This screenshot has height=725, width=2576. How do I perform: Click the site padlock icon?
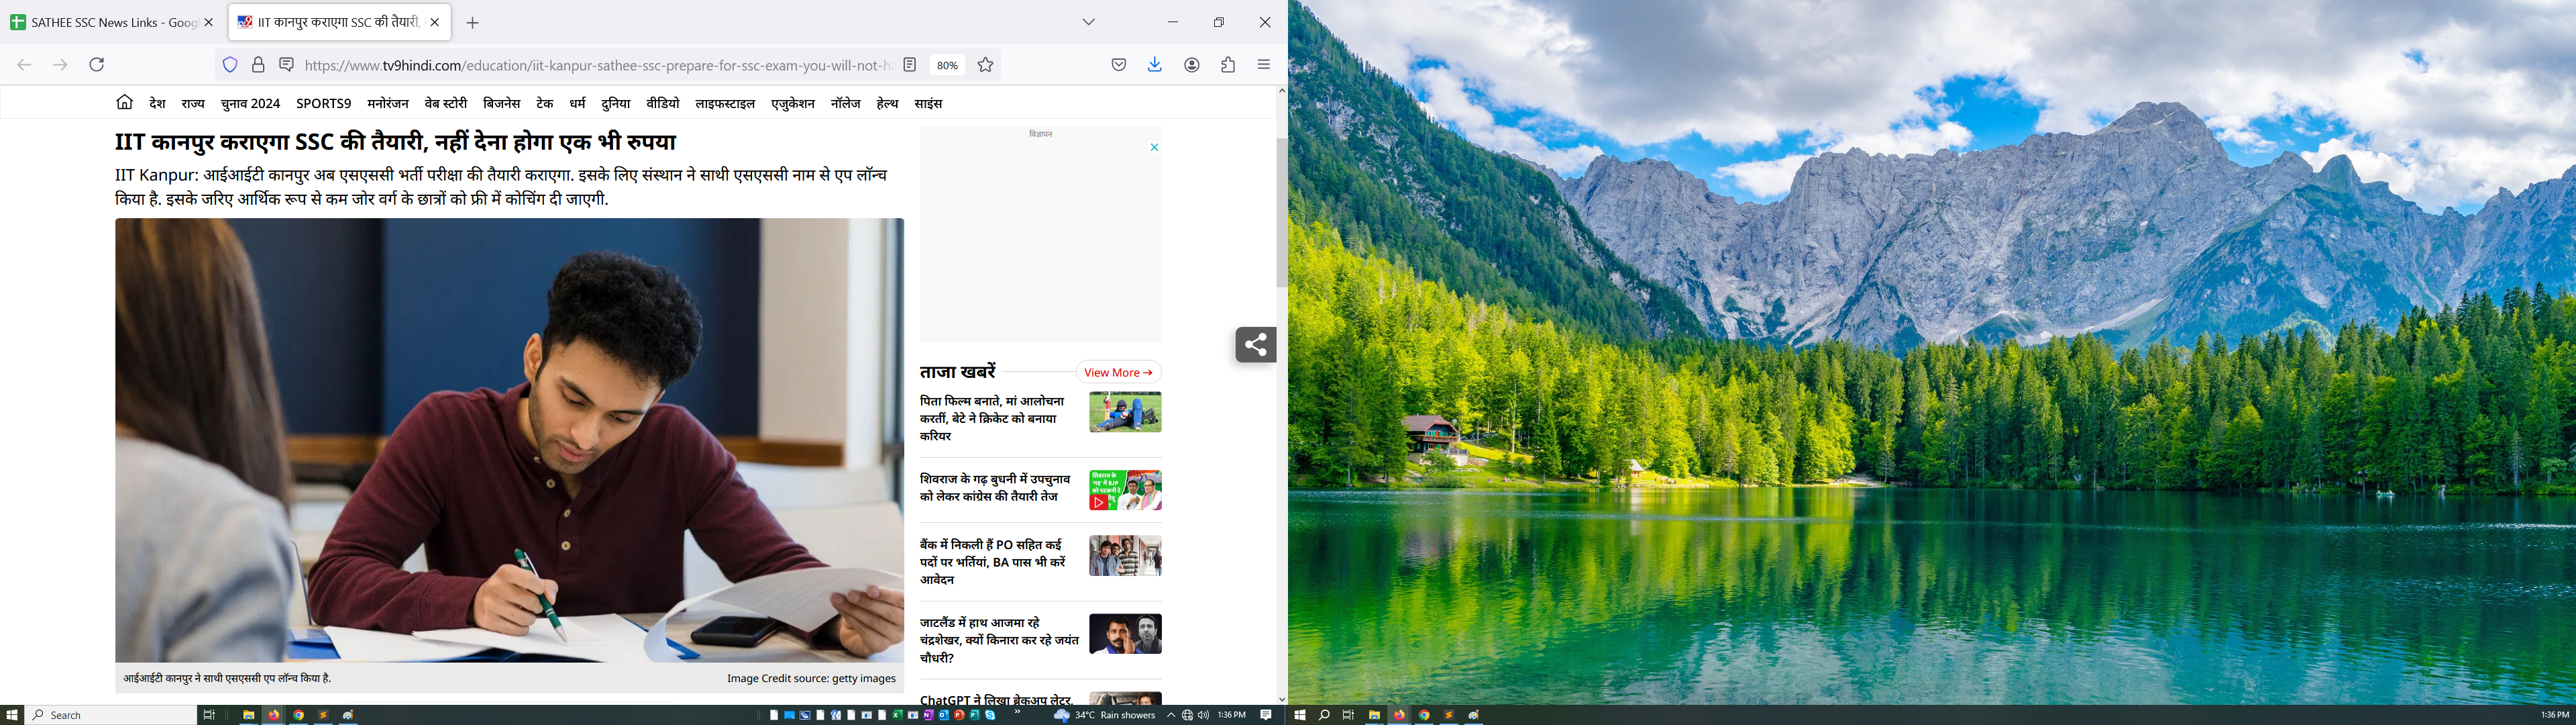coord(258,65)
